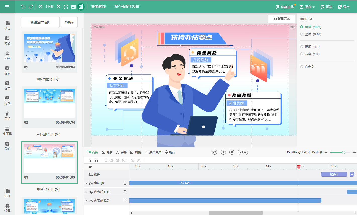The image size is (357, 215).
Task: Open the 保存 save dropdown
Action: (307, 7)
